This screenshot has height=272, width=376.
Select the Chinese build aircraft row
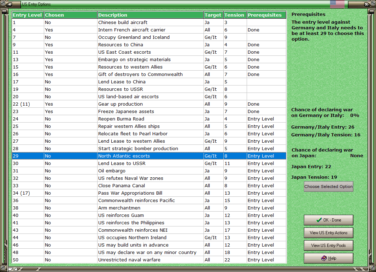click(149, 23)
